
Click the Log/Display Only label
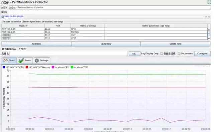pyautogui.click(x=150, y=53)
